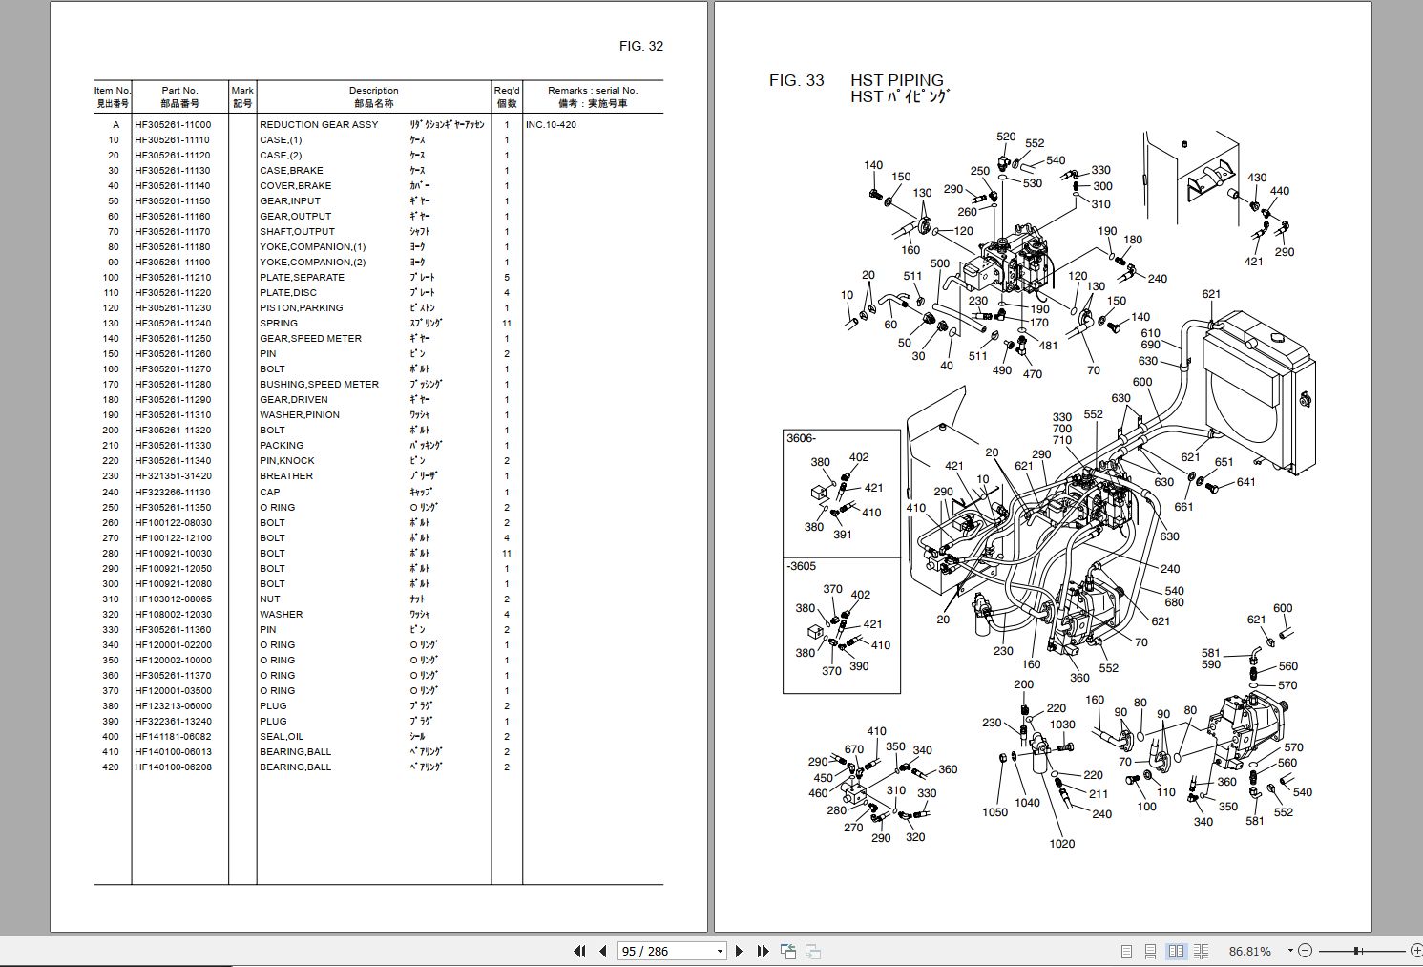Go back to the previous view
The image size is (1423, 967).
point(787,951)
